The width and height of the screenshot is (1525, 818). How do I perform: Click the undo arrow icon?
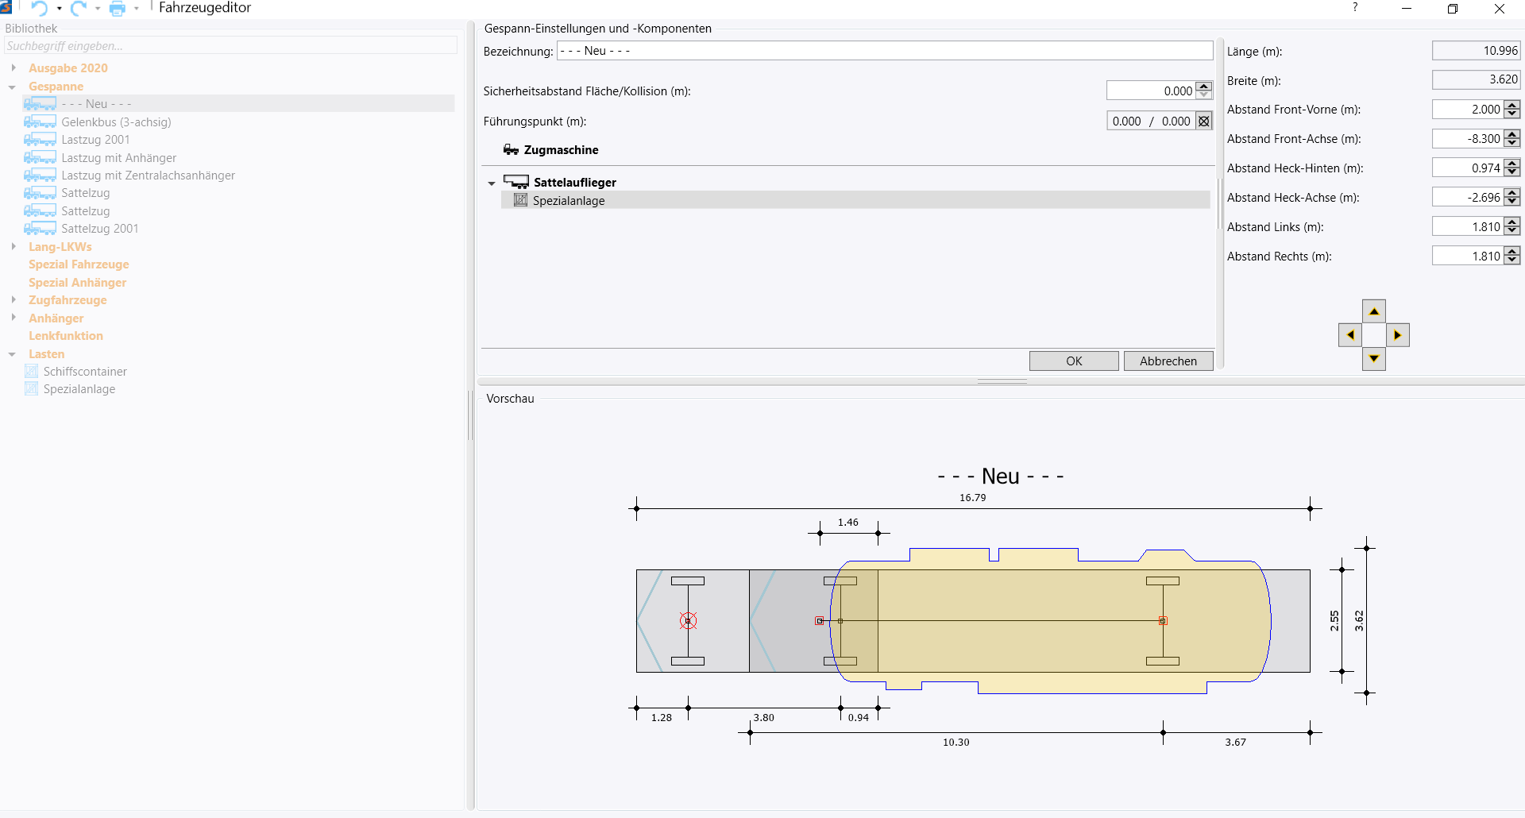[x=39, y=8]
